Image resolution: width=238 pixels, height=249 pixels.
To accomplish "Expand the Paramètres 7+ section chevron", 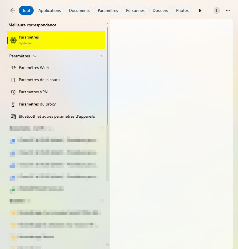I will (101, 56).
